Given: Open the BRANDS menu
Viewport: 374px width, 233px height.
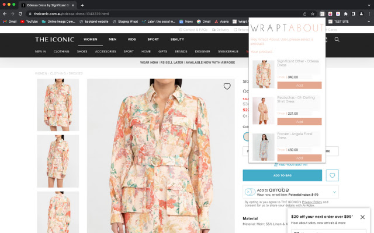Looking at the screenshot, I should [181, 51].
